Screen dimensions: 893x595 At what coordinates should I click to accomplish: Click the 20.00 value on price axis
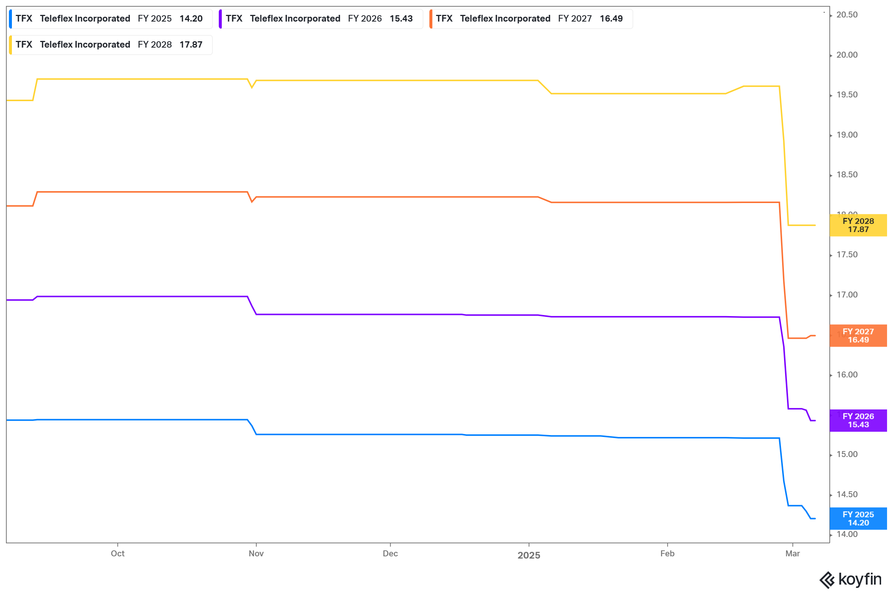(x=847, y=55)
